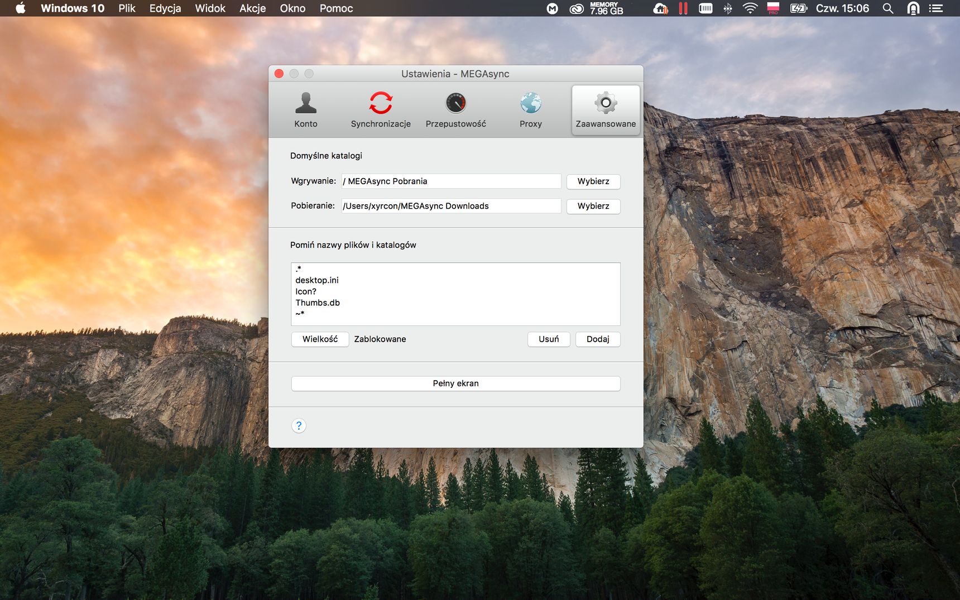Select the Proxy globe tab
960x600 pixels.
point(530,110)
